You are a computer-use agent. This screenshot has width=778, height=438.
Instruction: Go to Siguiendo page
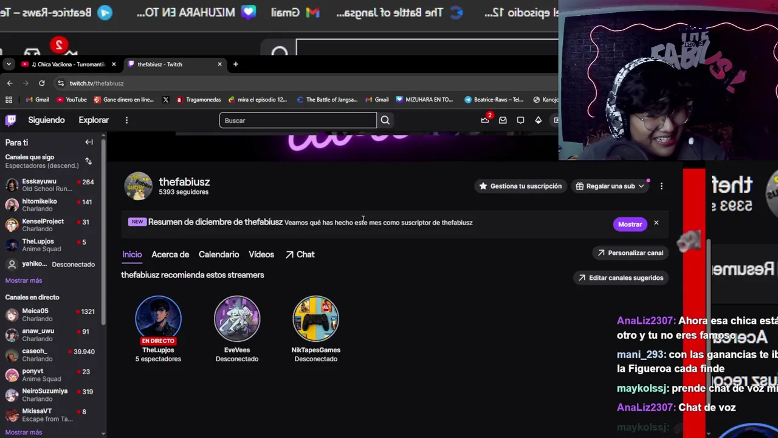click(46, 120)
